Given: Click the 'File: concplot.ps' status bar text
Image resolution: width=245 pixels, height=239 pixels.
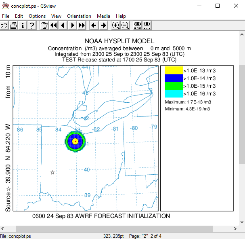Looking at the screenshot, I should (15, 236).
